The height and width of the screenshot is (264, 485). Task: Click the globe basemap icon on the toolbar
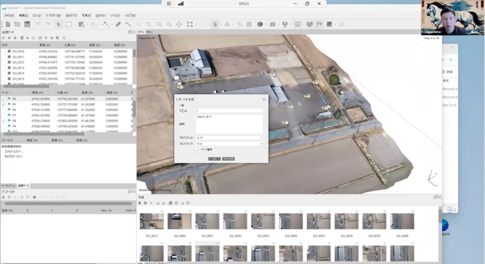pyautogui.click(x=260, y=24)
